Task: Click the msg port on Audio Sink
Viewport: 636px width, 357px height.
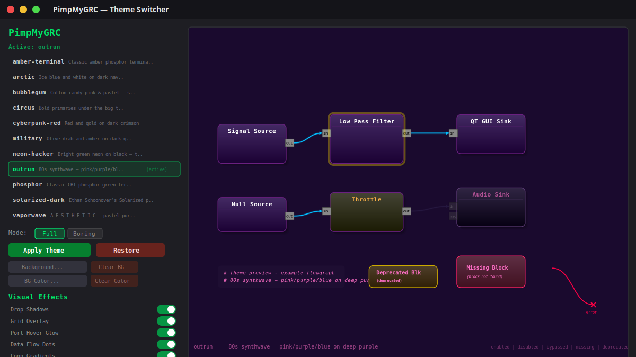Action: point(452,216)
